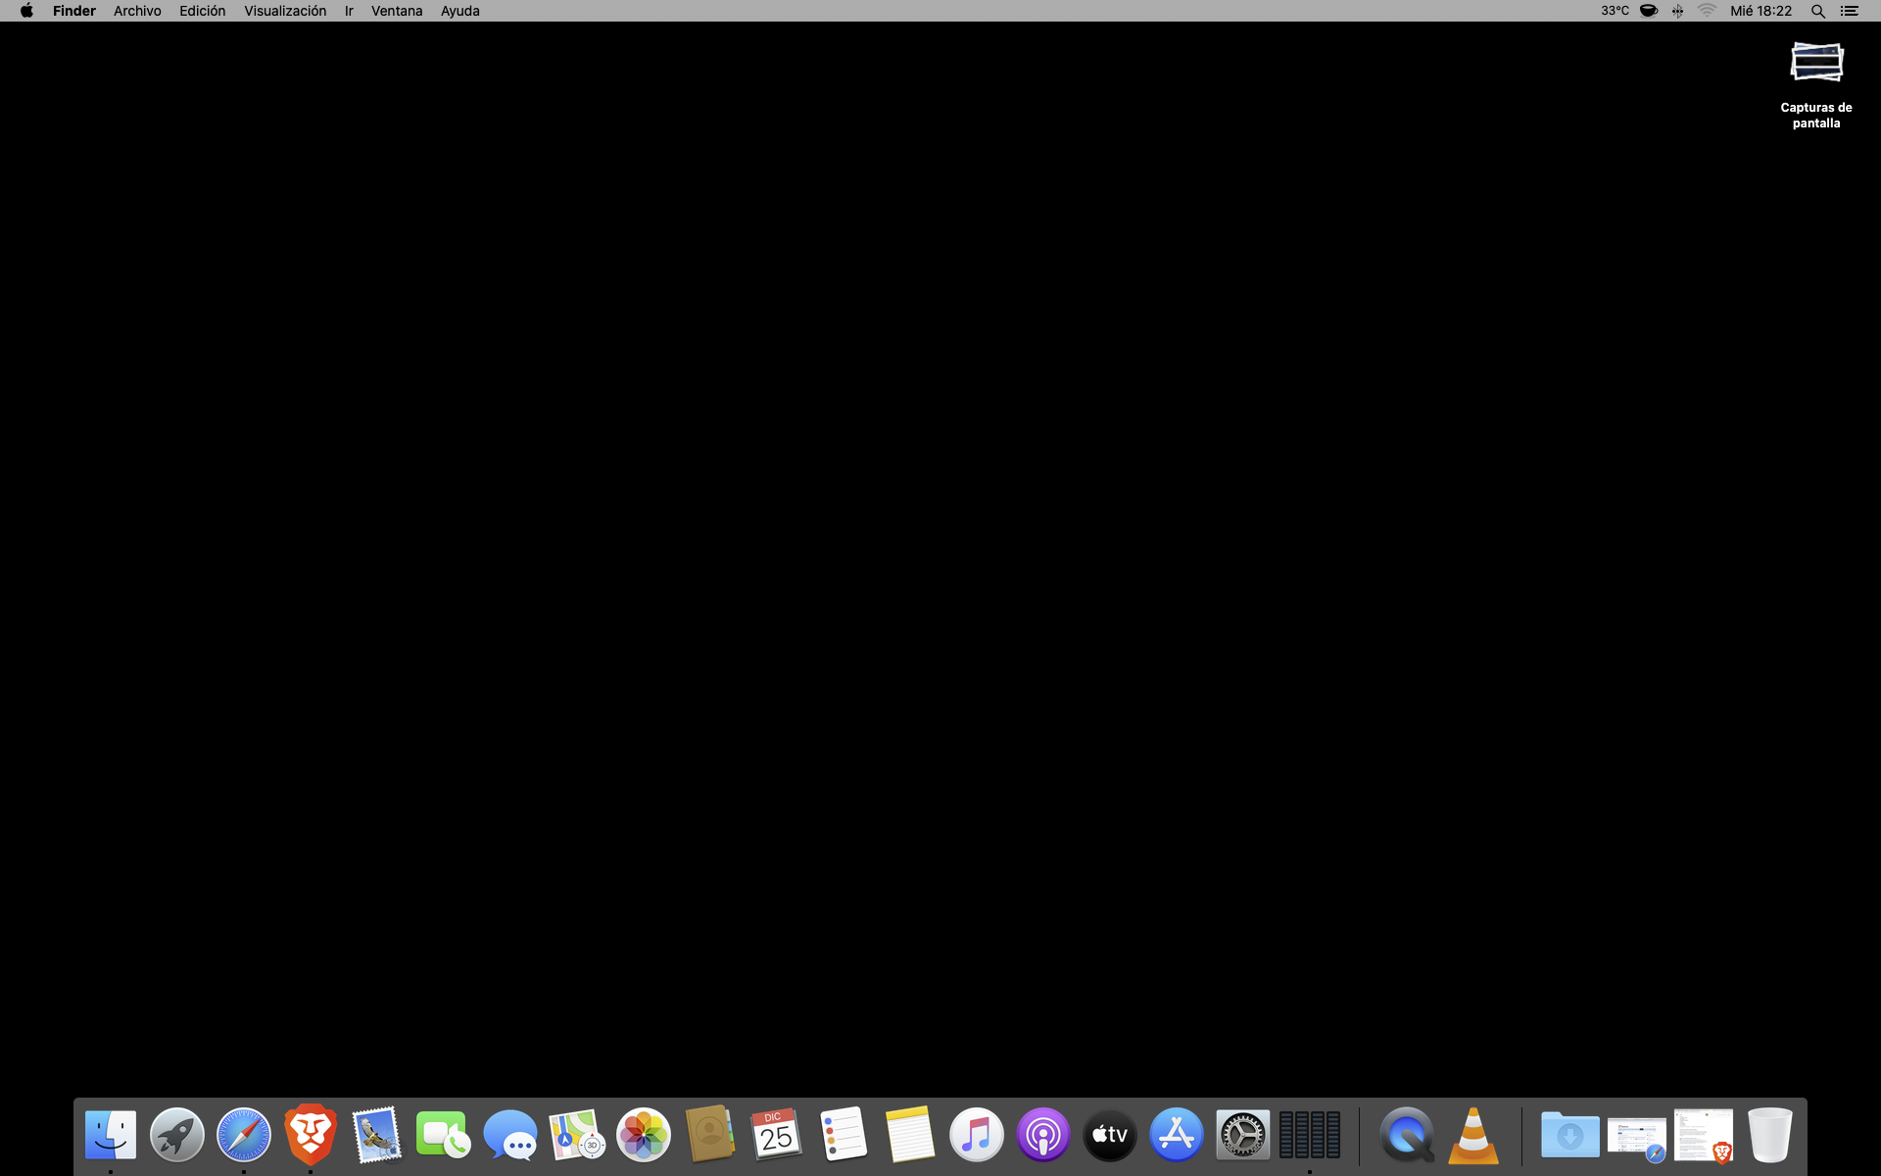Viewport: 1881px width, 1176px height.
Task: Open the Brave browser
Action: (311, 1135)
